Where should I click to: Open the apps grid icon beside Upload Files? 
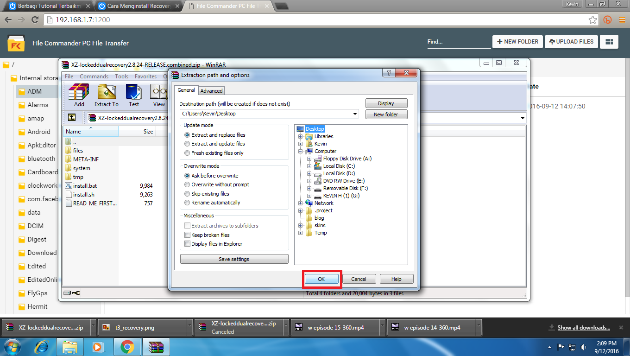coord(609,42)
